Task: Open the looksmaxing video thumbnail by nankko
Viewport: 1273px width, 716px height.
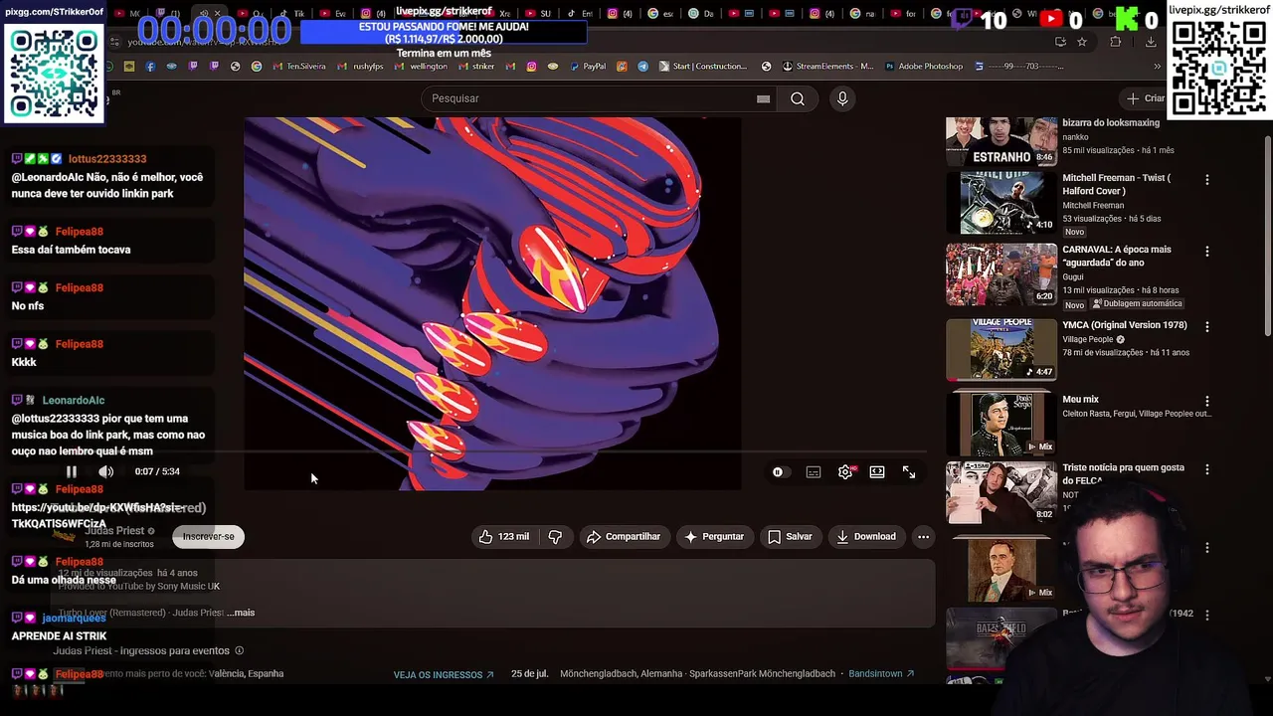Action: 1001,141
